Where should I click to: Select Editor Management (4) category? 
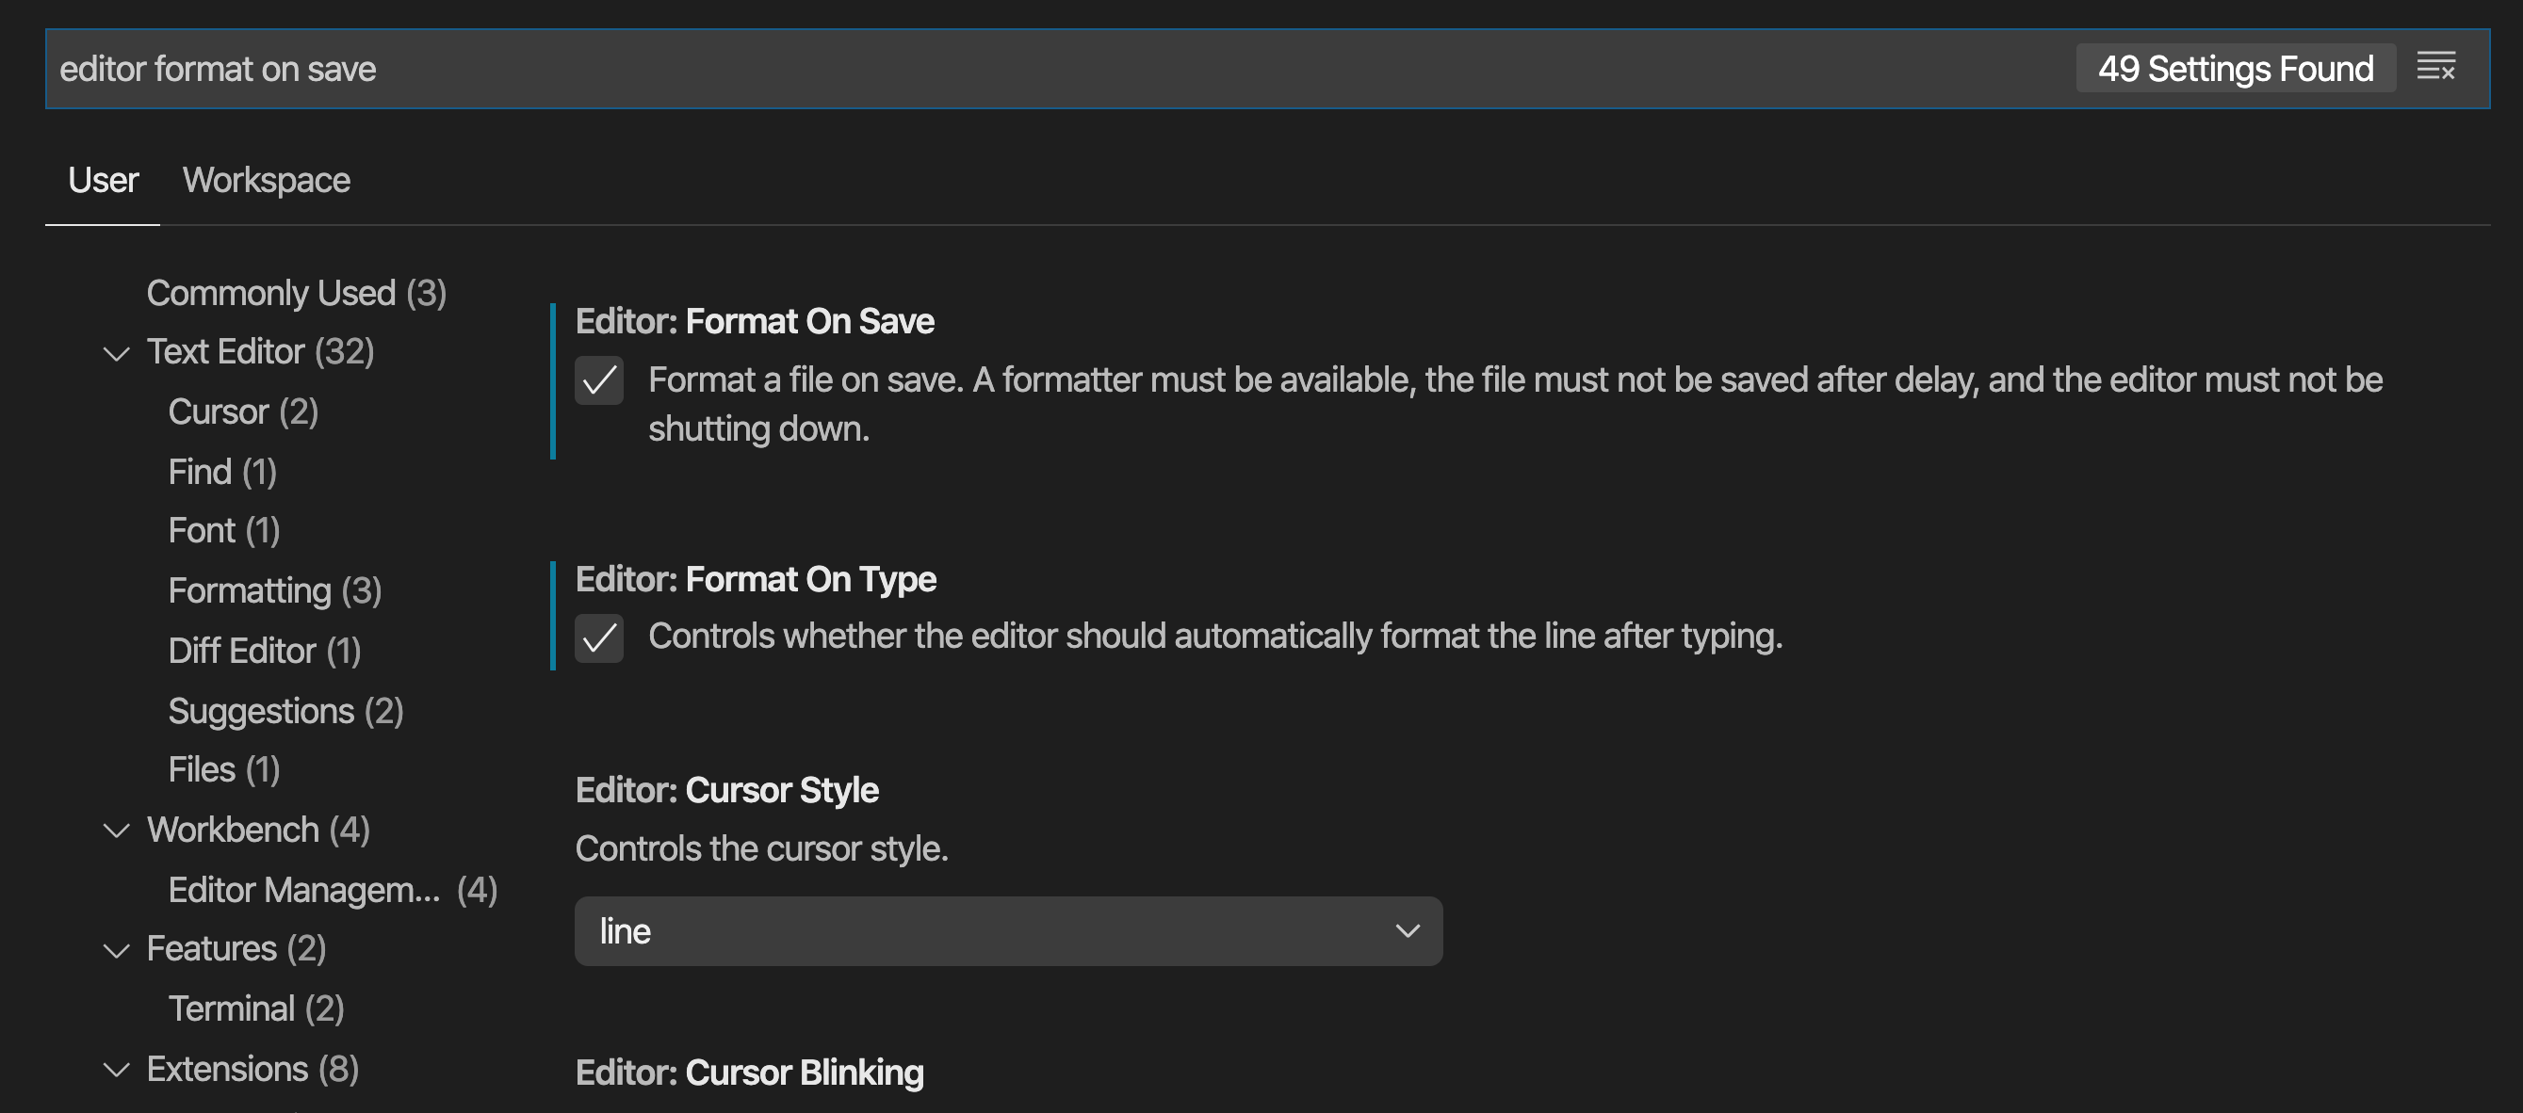pos(333,890)
